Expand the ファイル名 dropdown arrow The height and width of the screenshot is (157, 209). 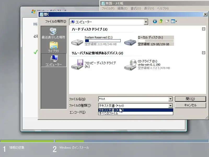pos(171,99)
